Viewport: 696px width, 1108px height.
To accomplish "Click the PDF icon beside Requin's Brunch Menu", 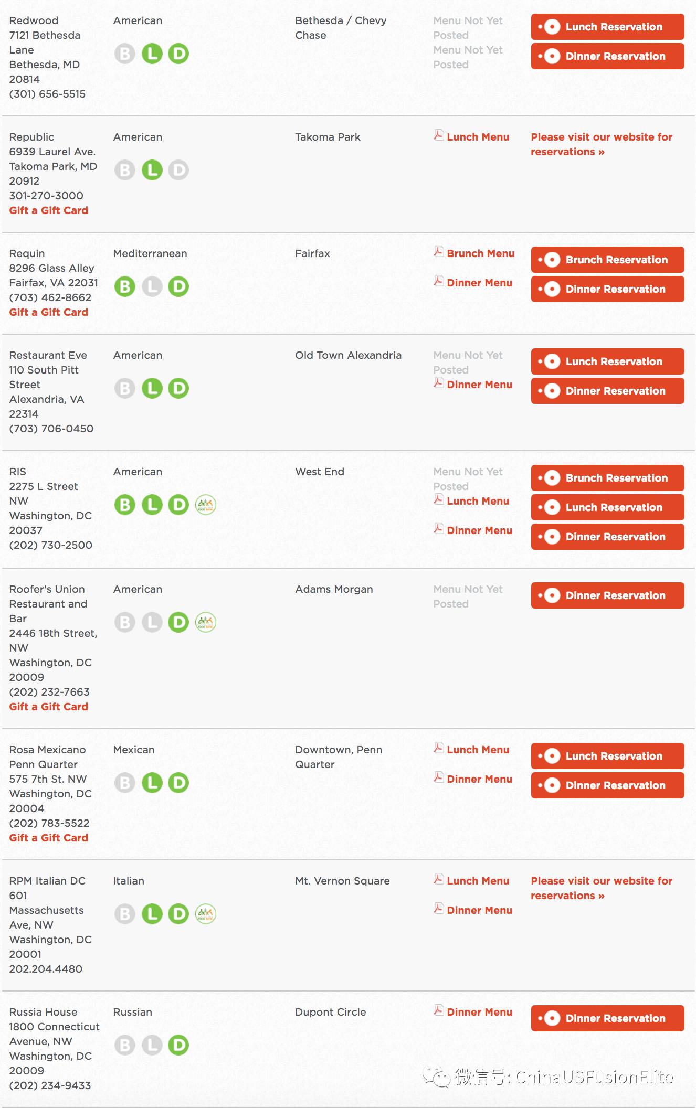I will coord(438,252).
